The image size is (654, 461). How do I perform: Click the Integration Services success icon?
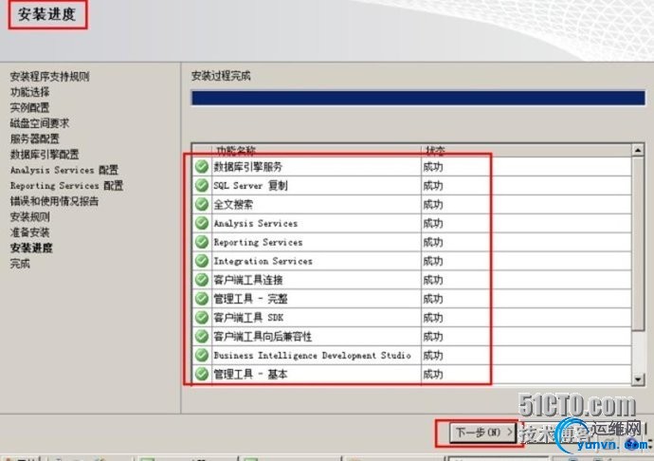pyautogui.click(x=202, y=261)
